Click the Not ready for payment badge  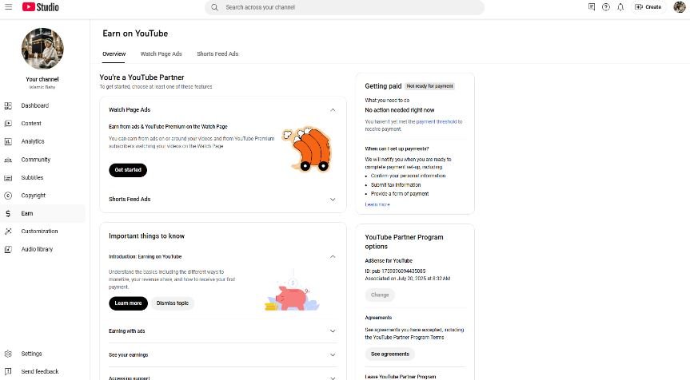(x=429, y=86)
